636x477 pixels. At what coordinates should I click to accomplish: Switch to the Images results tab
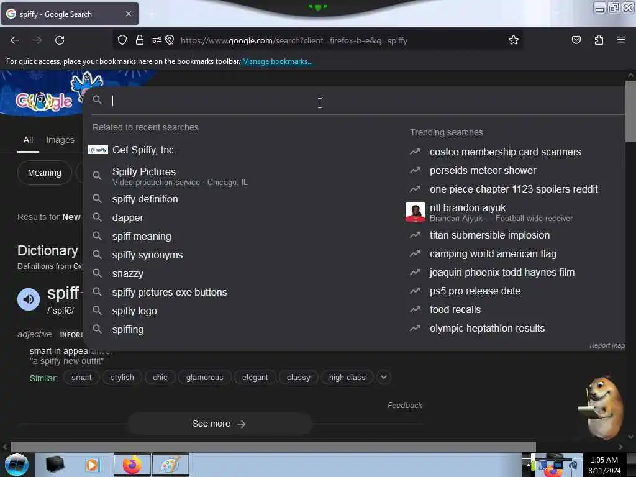(60, 140)
